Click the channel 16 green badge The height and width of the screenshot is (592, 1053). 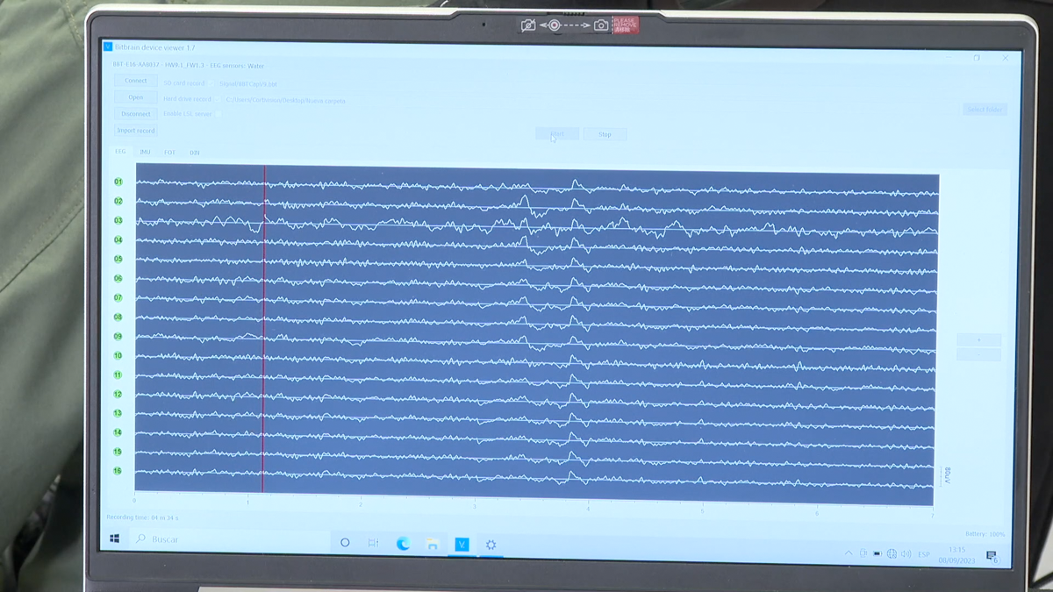(118, 471)
